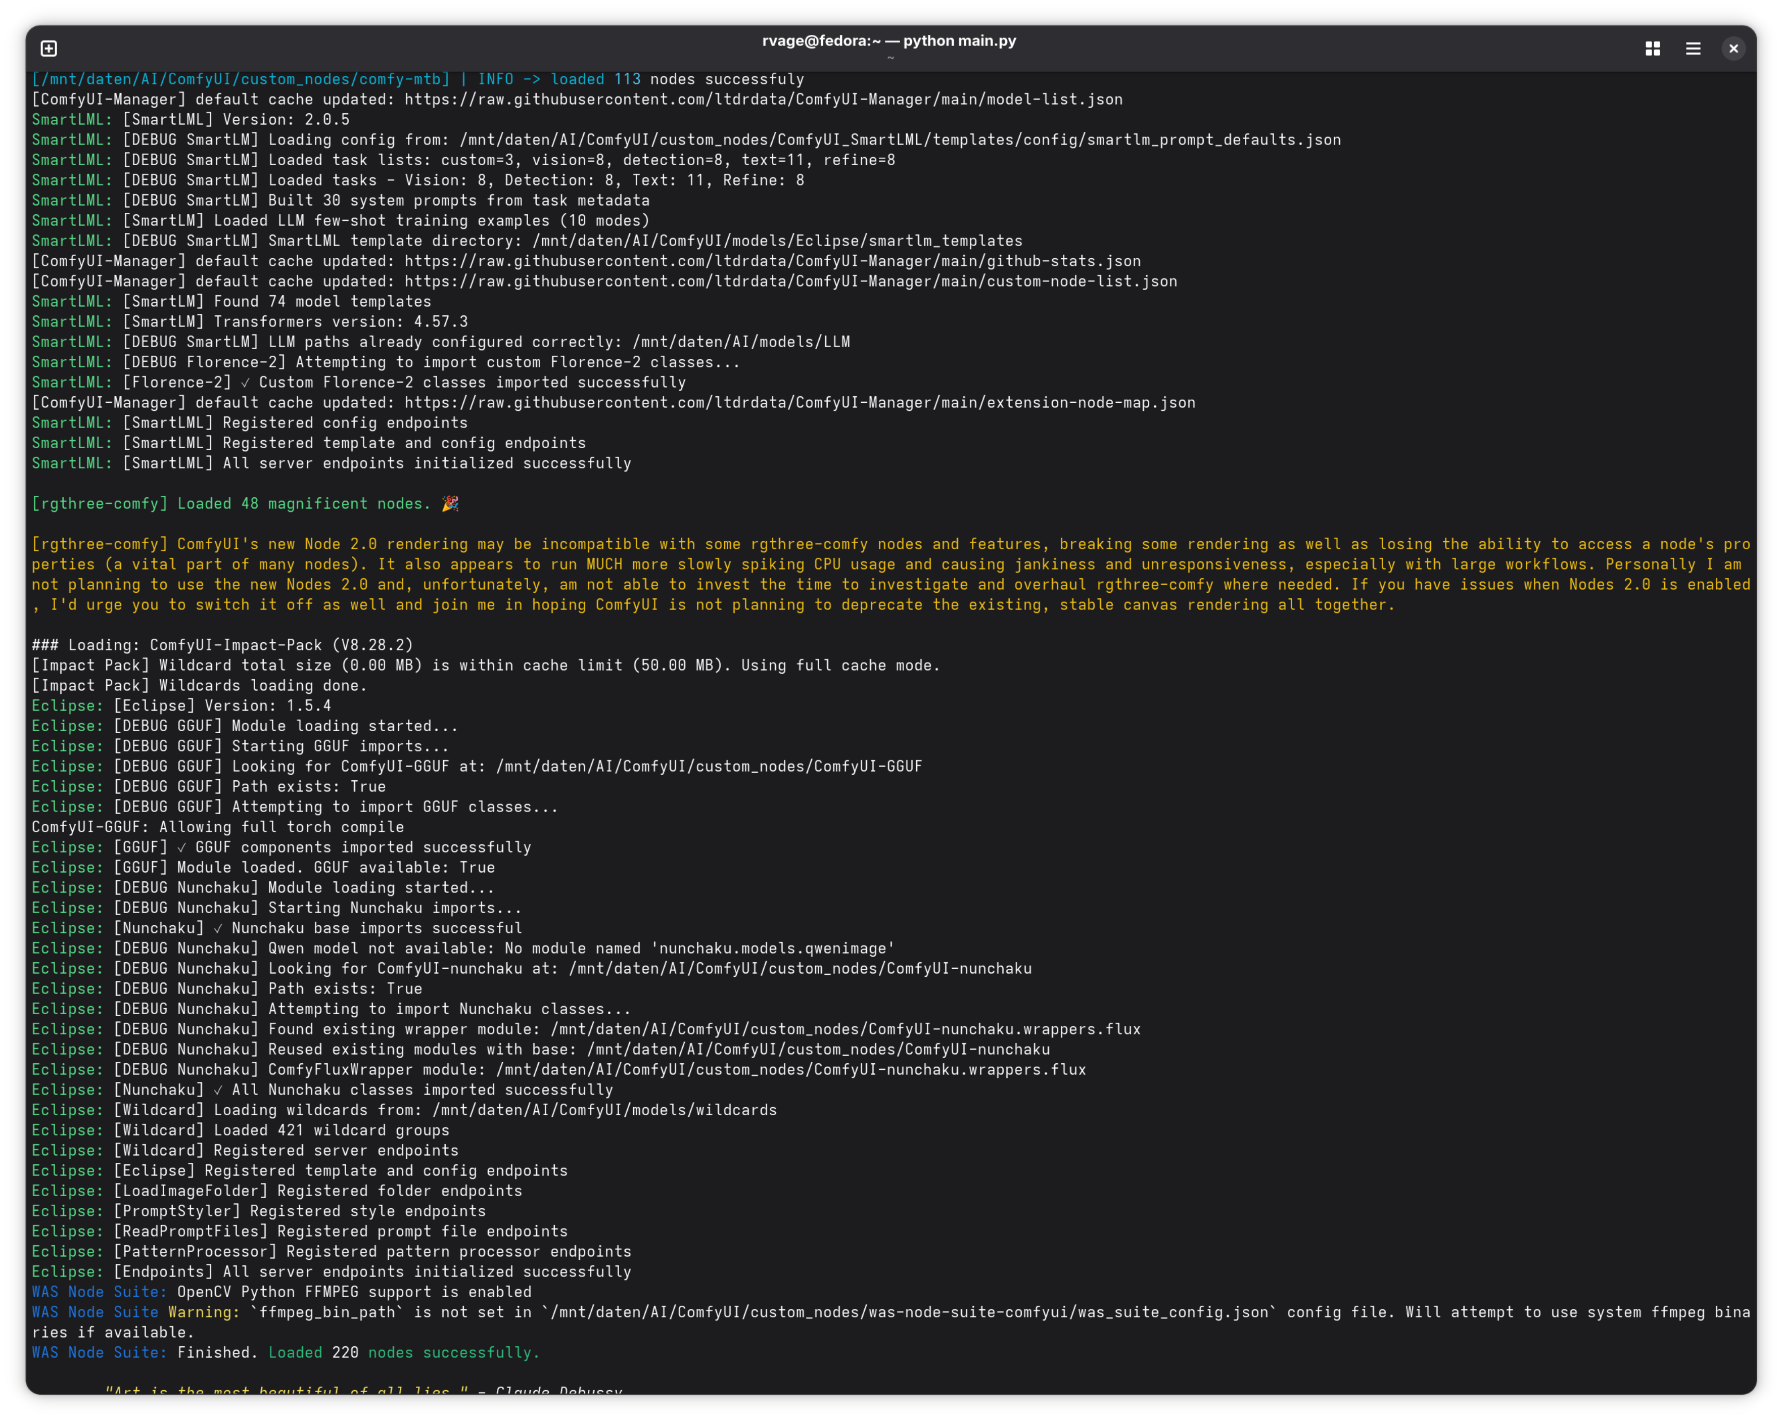The image size is (1782, 1420).
Task: Open the model-list.json URL
Action: (764, 99)
